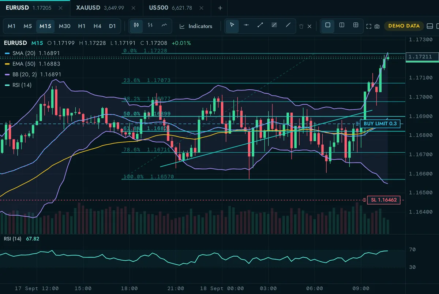Click the Fibonacci 50.0% level label
Viewport: 439px width, 294px height.
pyautogui.click(x=147, y=114)
